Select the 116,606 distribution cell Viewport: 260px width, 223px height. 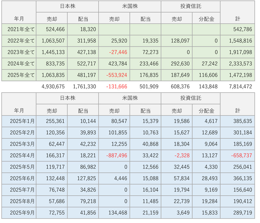point(208,75)
